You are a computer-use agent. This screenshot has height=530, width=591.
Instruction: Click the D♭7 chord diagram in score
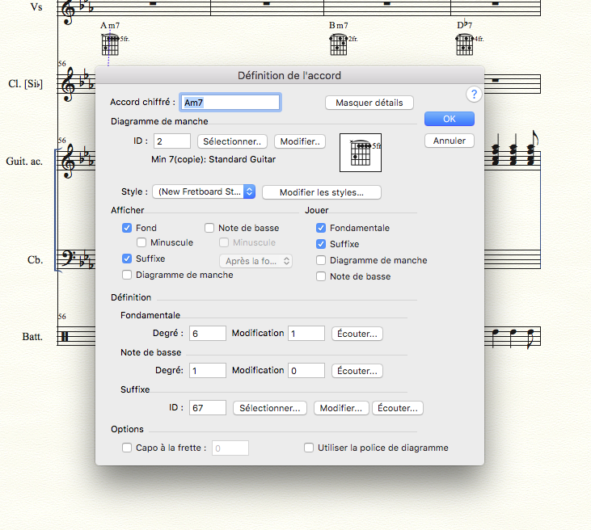point(466,44)
